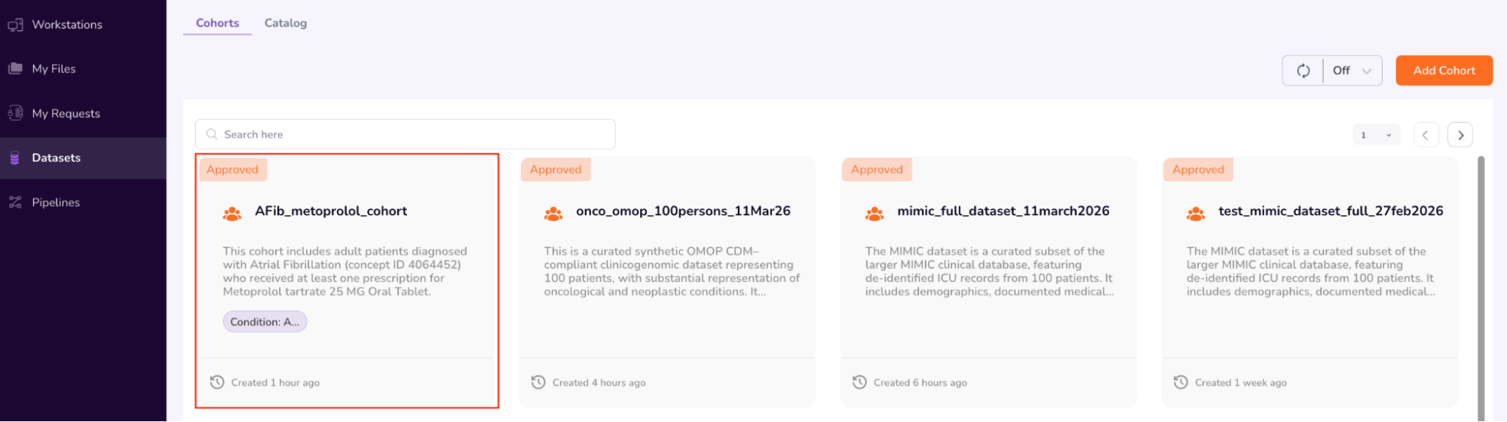Click the cohort icon beside AFib_metoprolol_cohort
This screenshot has height=422, width=1507.
(232, 214)
